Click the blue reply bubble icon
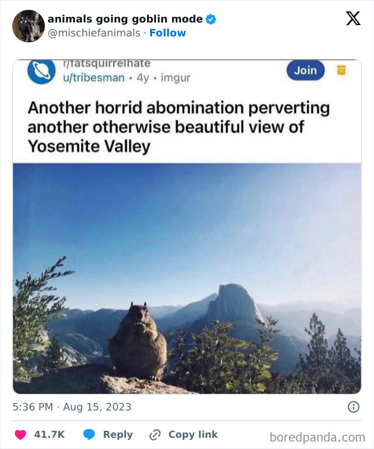 [89, 435]
